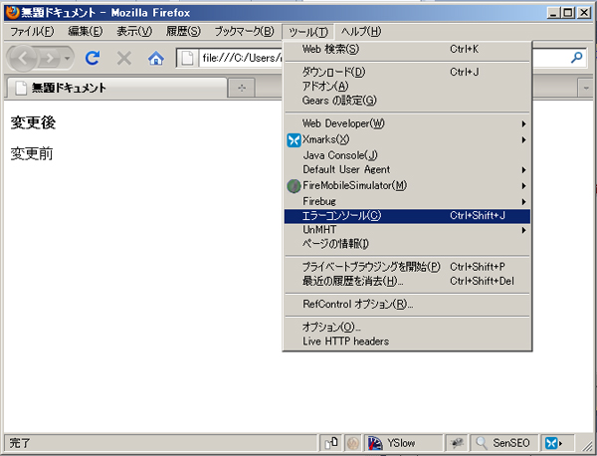Click the Stop loading X icon

coord(124,59)
